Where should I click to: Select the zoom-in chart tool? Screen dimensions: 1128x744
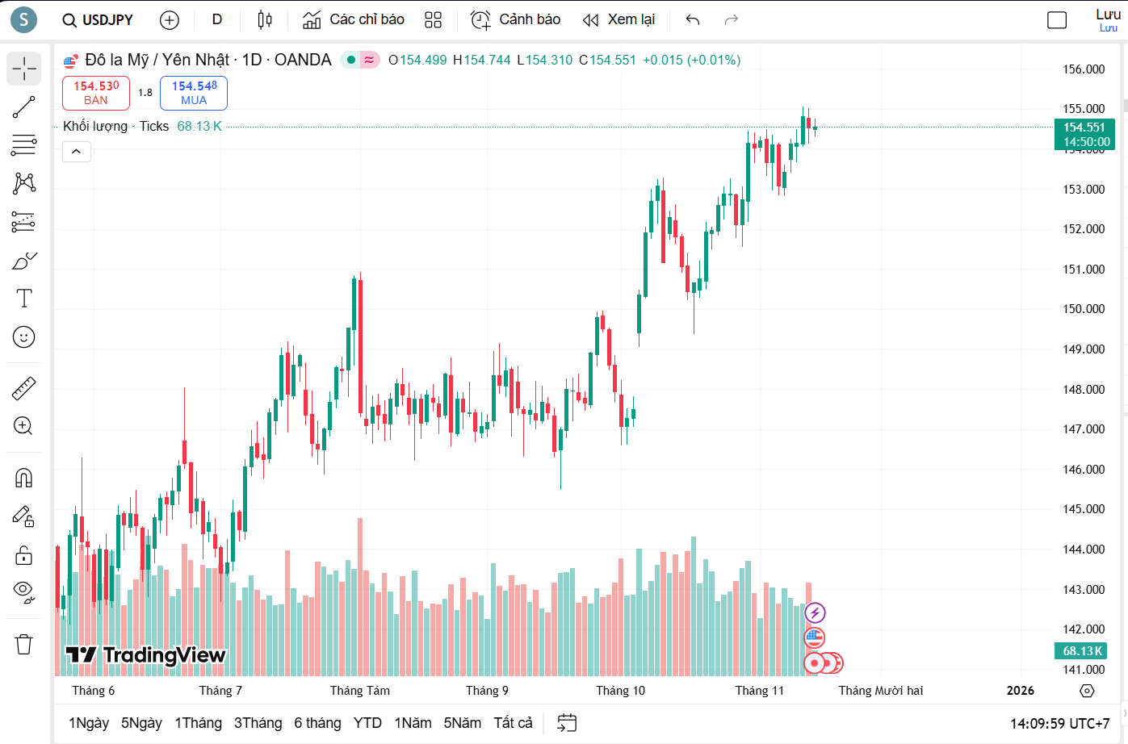(x=23, y=426)
